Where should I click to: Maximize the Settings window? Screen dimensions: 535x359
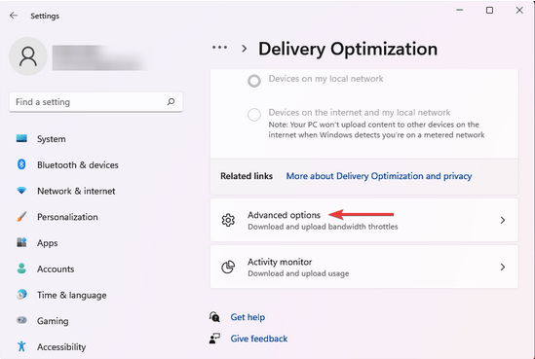(489, 11)
